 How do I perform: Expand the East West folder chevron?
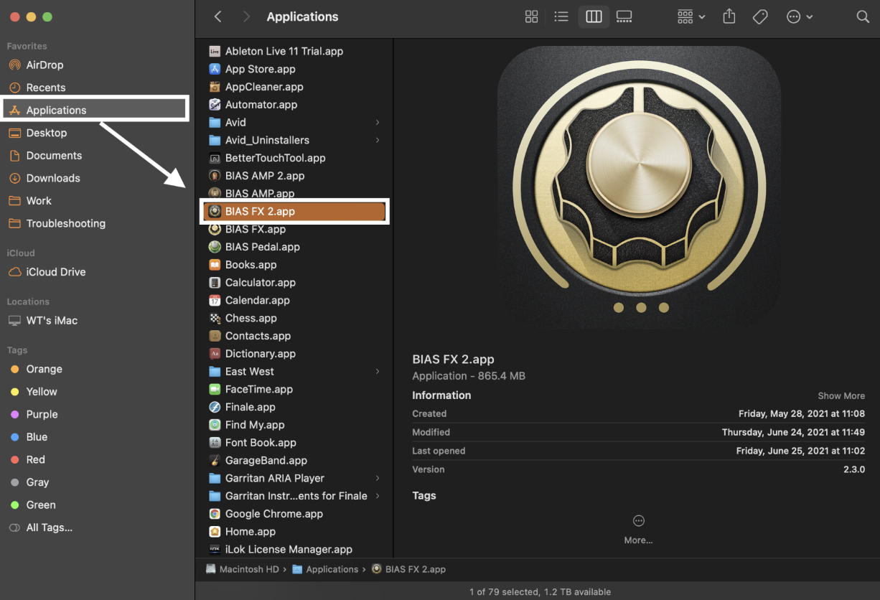(378, 372)
